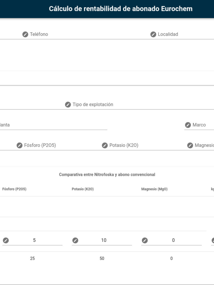
Task: Click the pencil icon beside editable value 0
Action: click(145, 240)
